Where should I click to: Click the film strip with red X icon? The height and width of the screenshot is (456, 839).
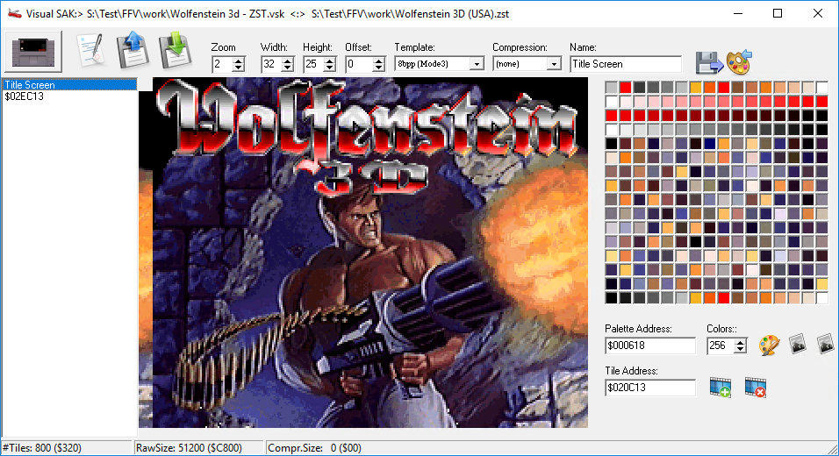[755, 387]
